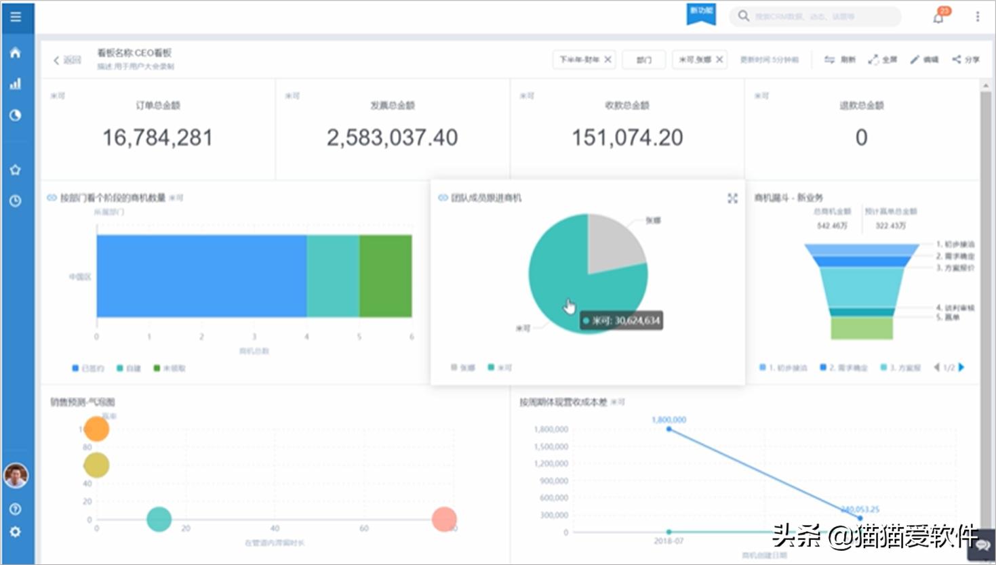
Task: Open the notification bell with red badge
Action: coord(938,17)
